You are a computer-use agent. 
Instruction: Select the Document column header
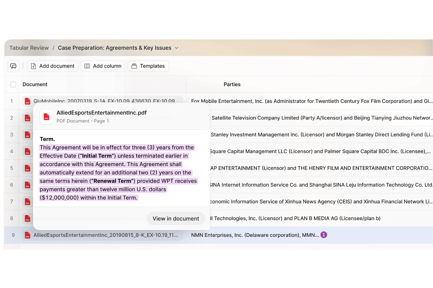(x=35, y=84)
